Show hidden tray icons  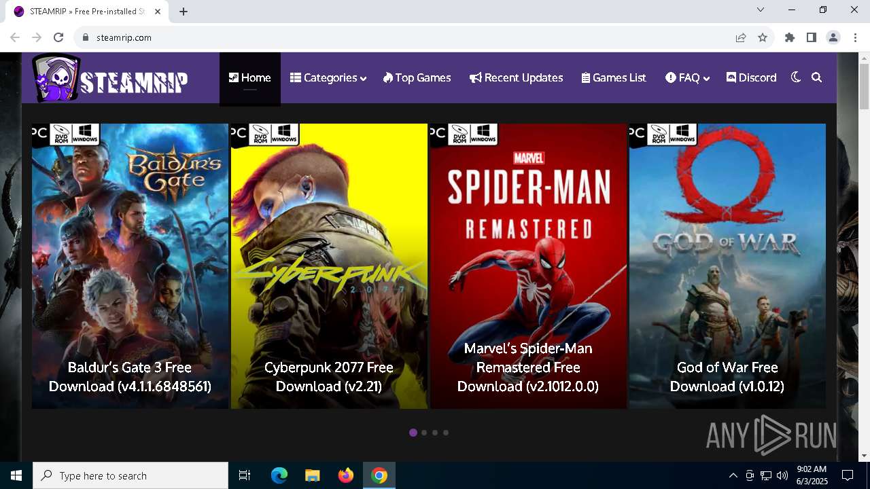coord(733,475)
